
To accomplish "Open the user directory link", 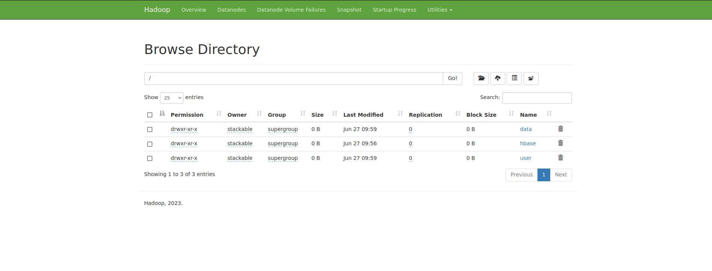I will [525, 158].
